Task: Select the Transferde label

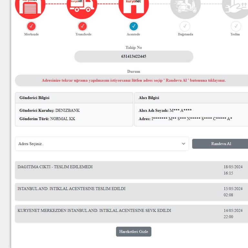Action: [83, 34]
